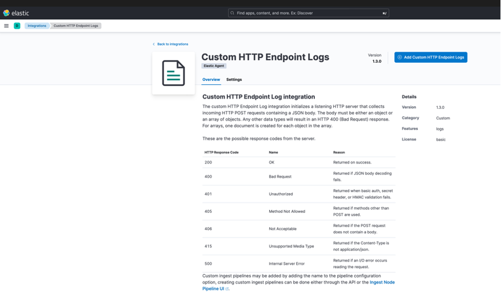Click the Reason column header
Image resolution: width=501 pixels, height=296 pixels.
(339, 152)
